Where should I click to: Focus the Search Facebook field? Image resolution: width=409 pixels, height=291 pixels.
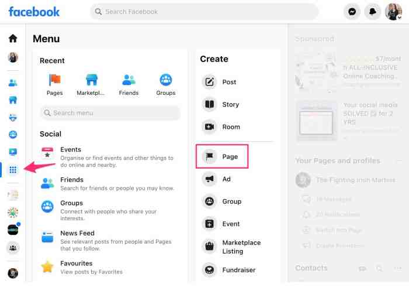pos(204,12)
